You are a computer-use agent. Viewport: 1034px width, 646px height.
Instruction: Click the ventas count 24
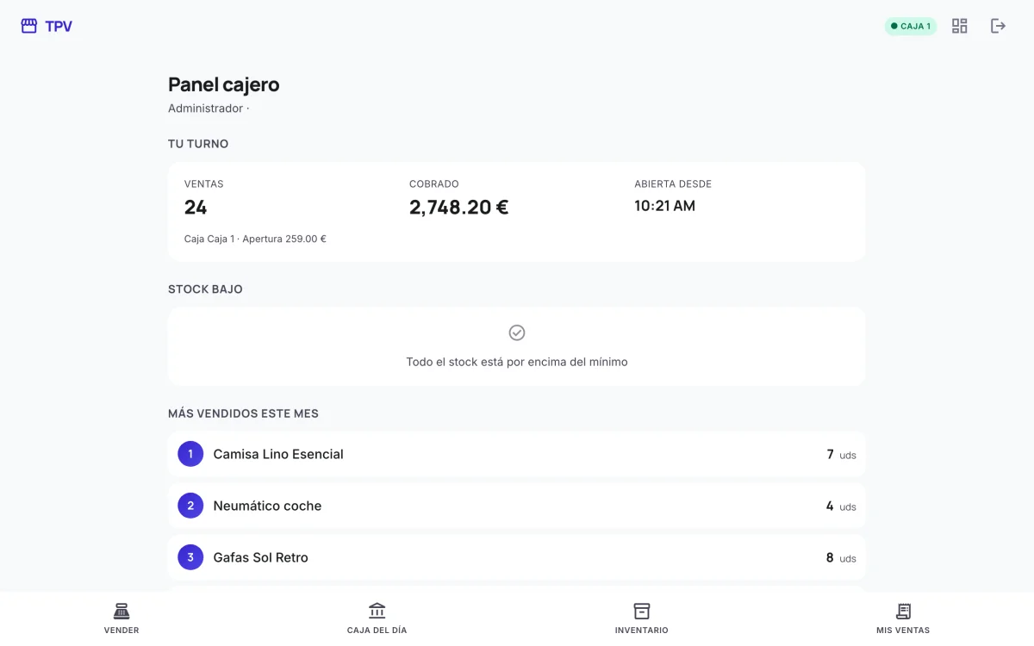point(196,208)
